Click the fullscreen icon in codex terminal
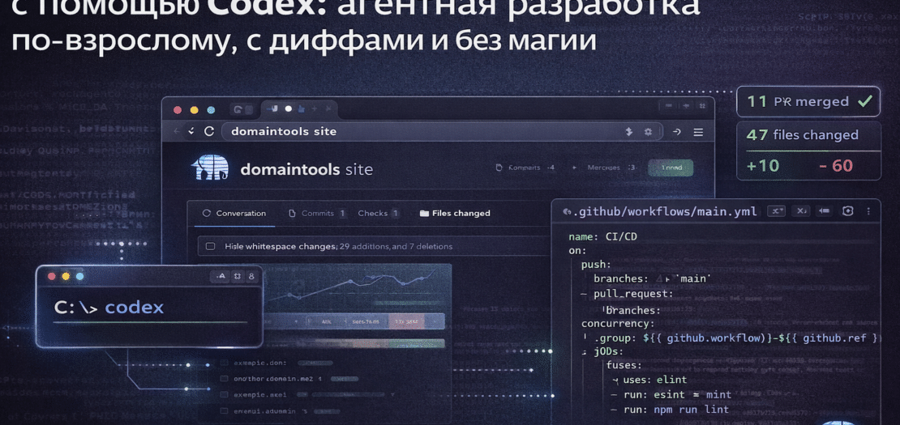 coord(237,276)
